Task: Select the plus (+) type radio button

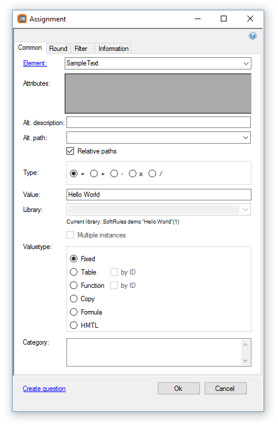Action: pos(94,174)
